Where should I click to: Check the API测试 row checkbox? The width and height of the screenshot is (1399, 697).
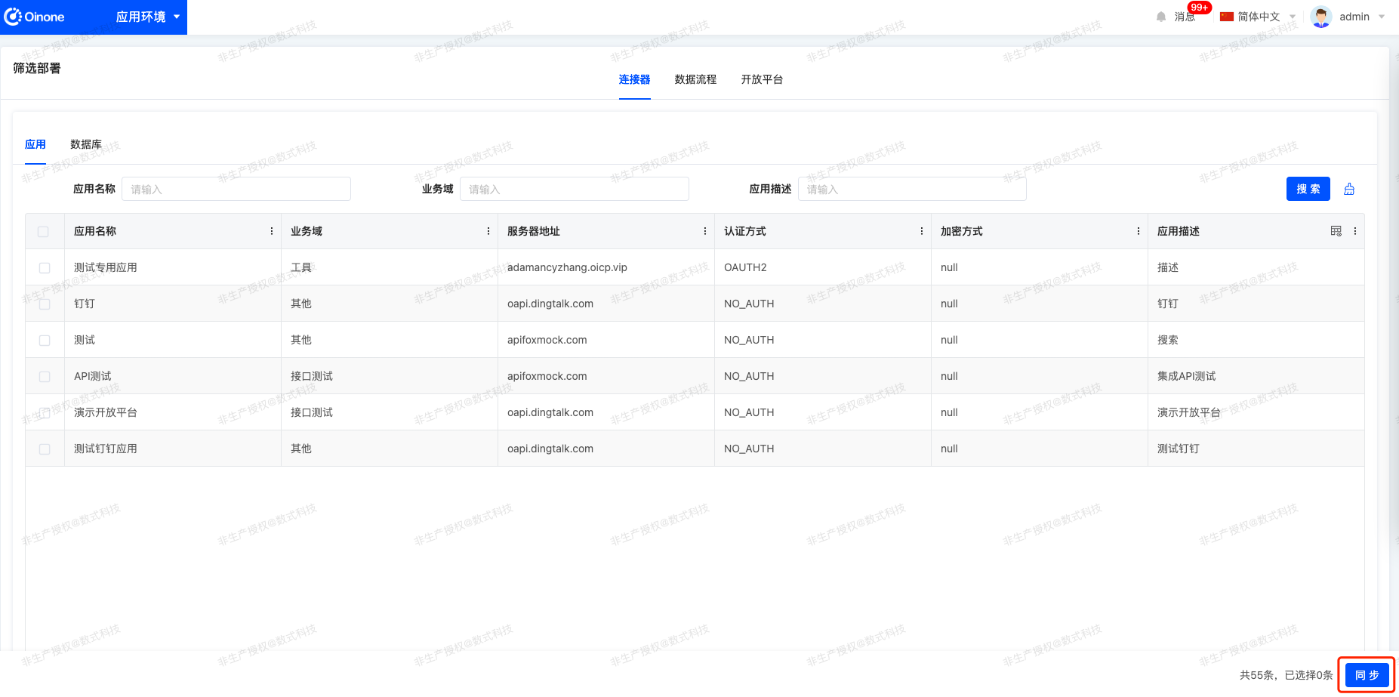[45, 377]
